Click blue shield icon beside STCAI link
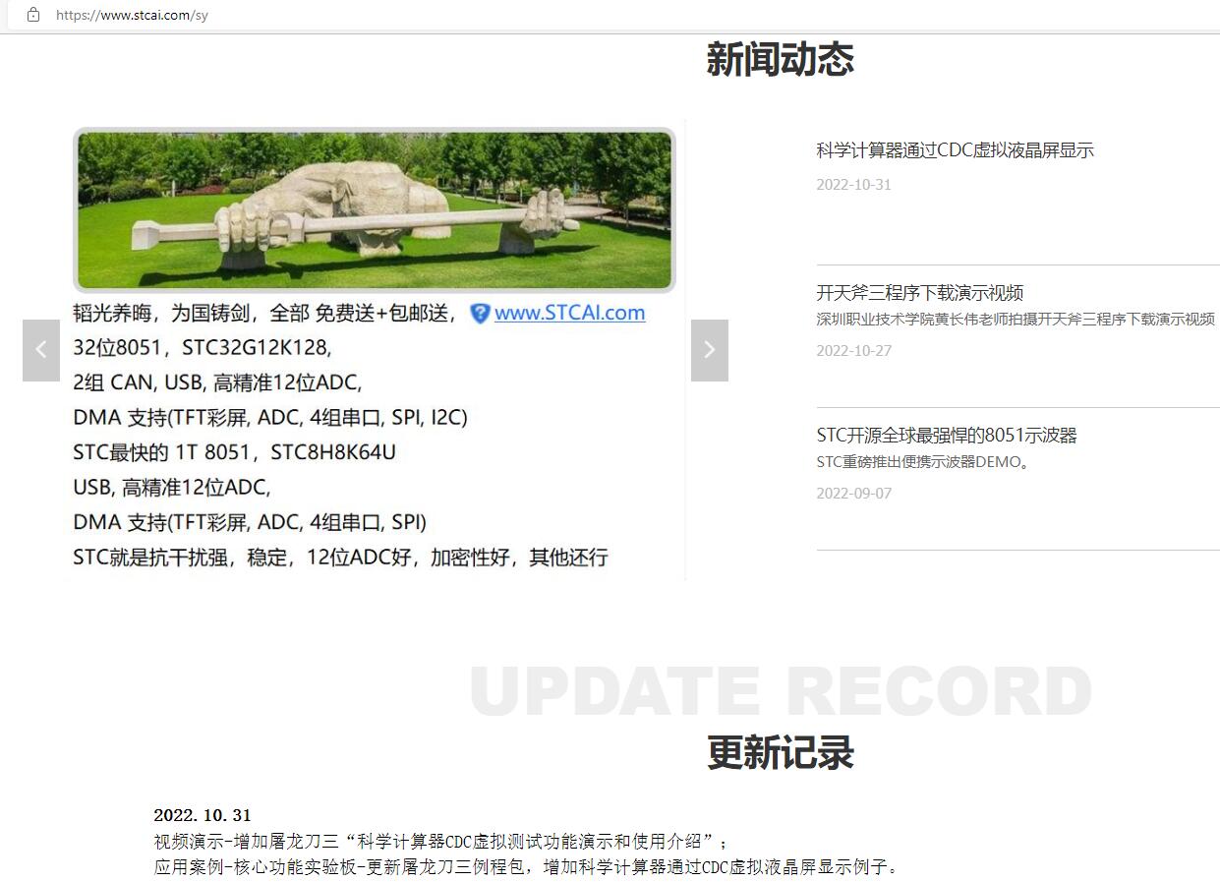 tap(480, 314)
